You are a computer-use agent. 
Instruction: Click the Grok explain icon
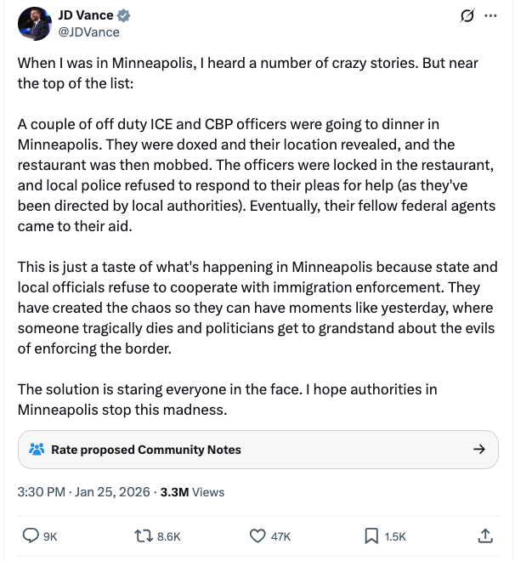465,17
